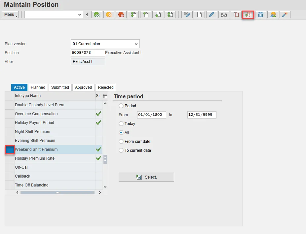This screenshot has height=234, width=306.
Task: Click the Delete trash can icon
Action: [x=261, y=15]
